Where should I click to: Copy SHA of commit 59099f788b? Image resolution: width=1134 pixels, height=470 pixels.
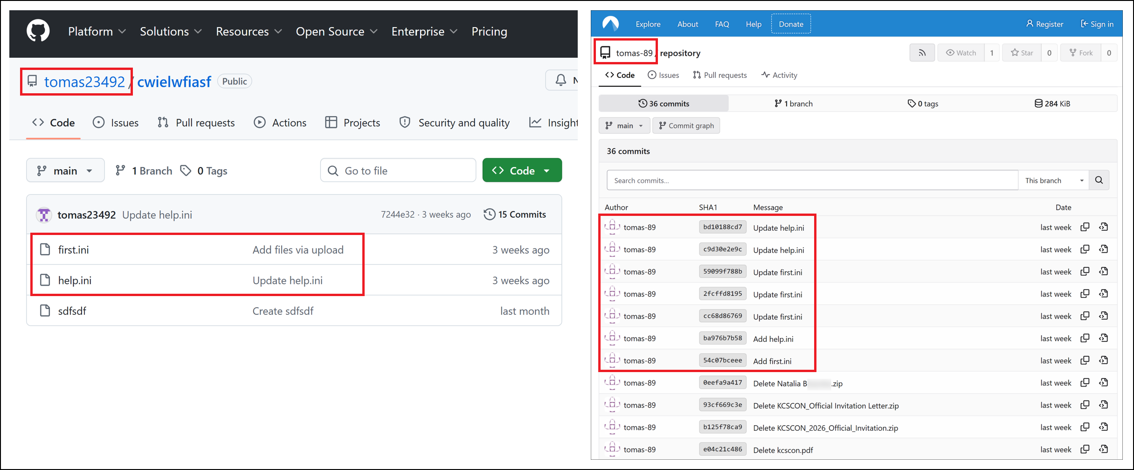(x=1085, y=271)
